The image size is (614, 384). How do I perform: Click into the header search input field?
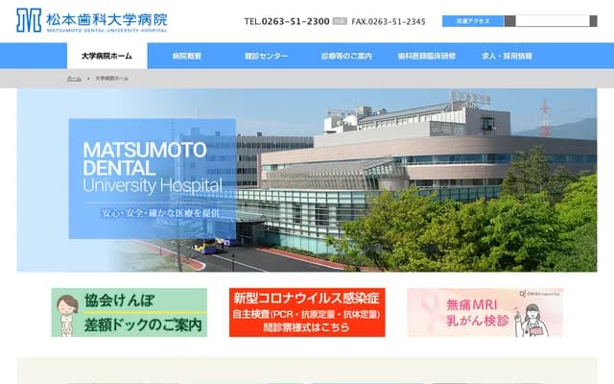[x=553, y=21]
